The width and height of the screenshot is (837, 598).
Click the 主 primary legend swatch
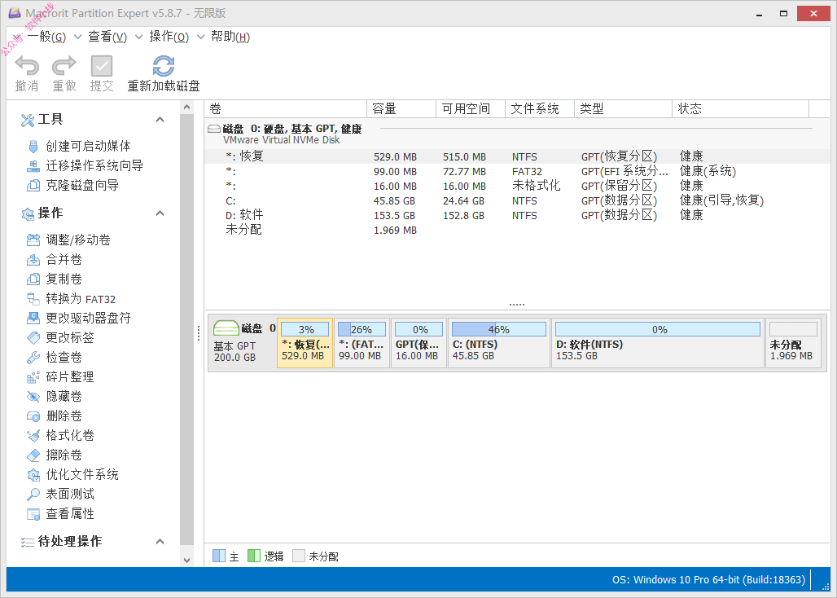pos(219,556)
